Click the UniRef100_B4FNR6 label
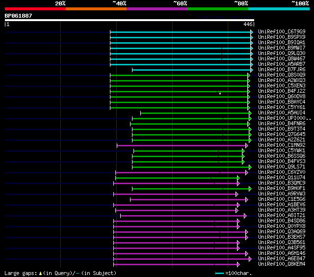 coord(282,124)
